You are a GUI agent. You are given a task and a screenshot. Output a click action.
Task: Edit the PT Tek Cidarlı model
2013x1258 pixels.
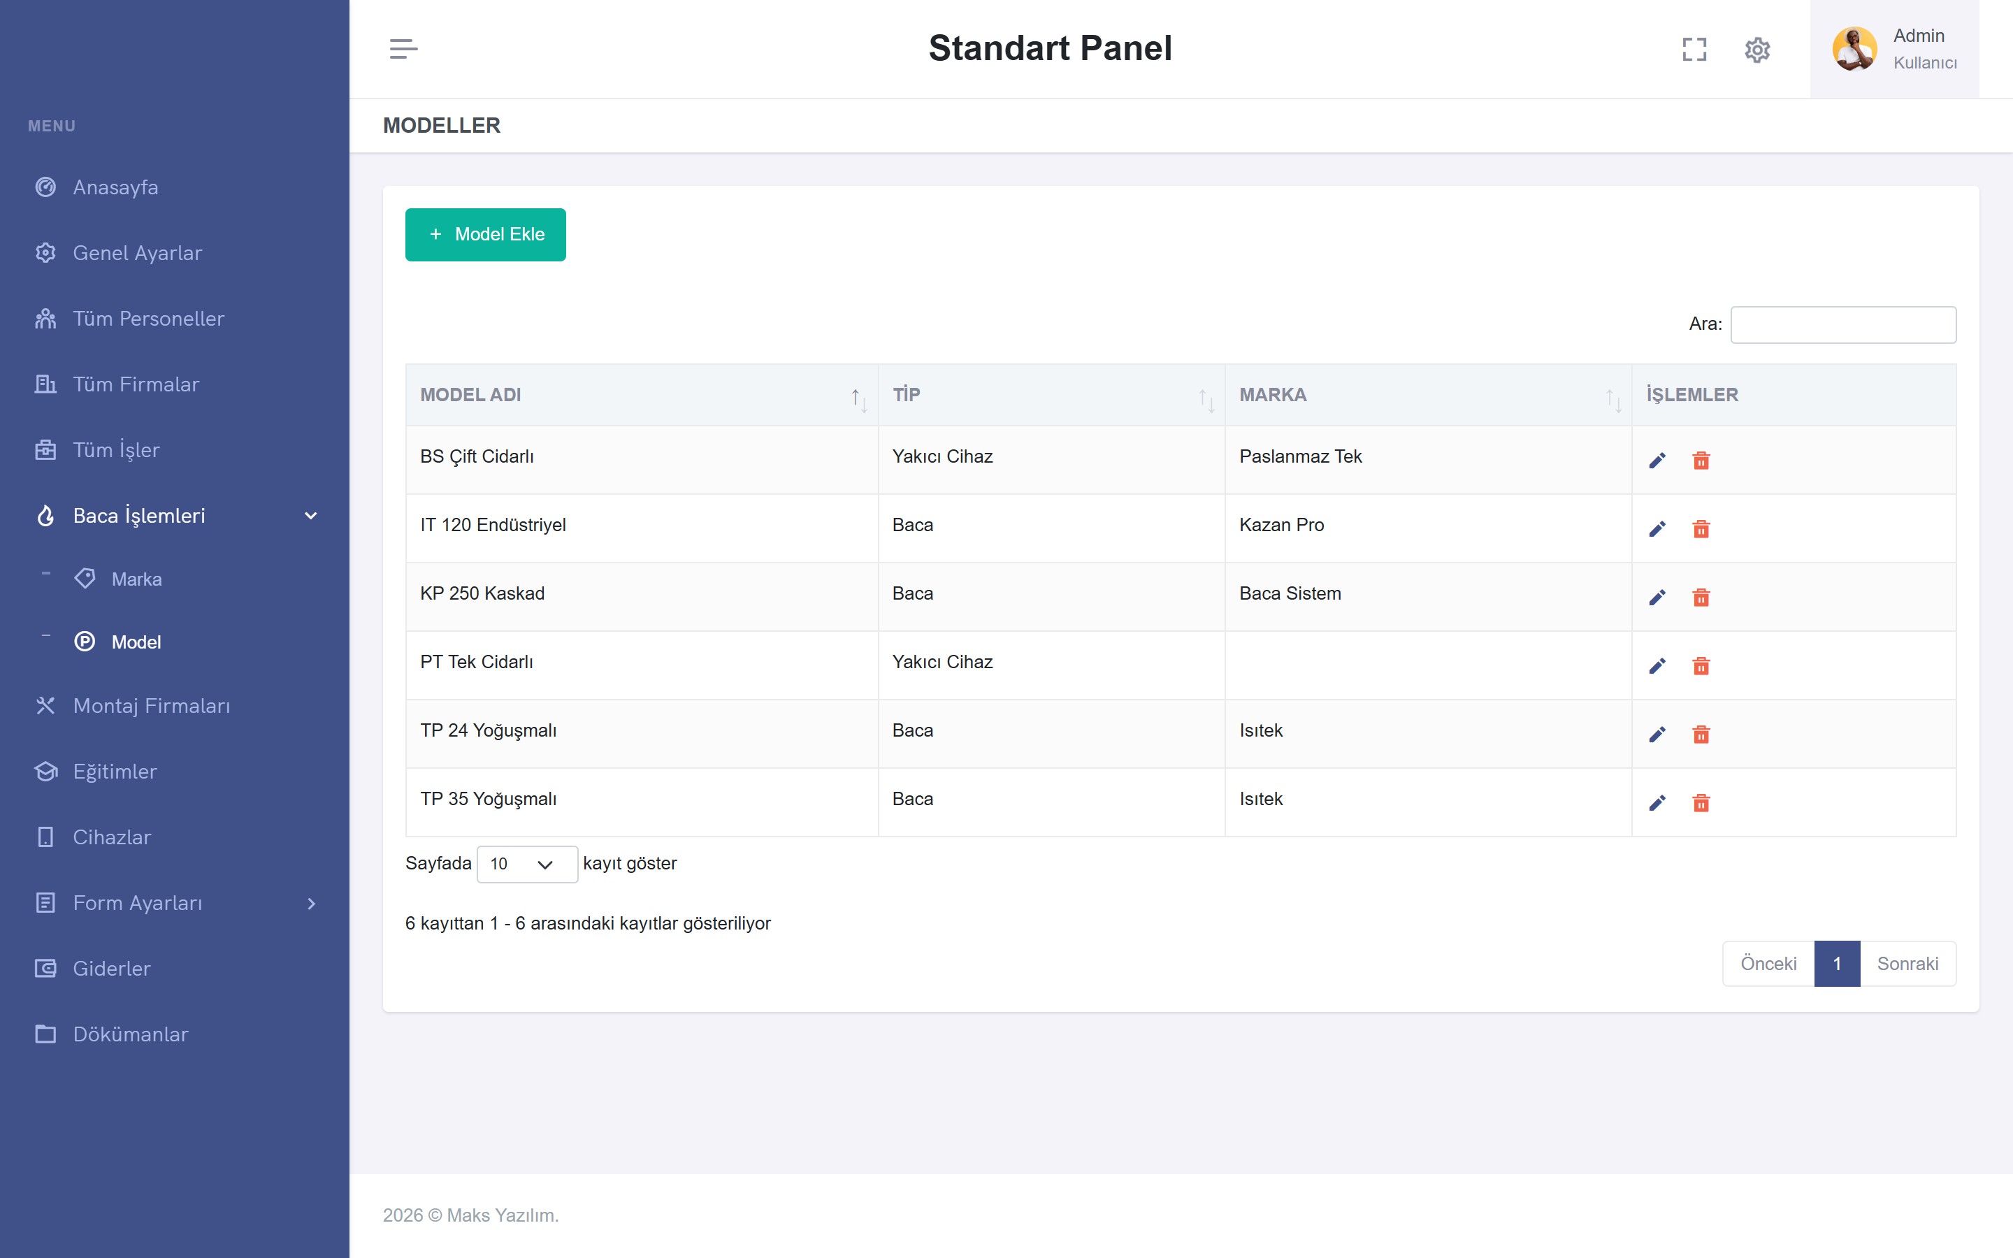click(1657, 665)
